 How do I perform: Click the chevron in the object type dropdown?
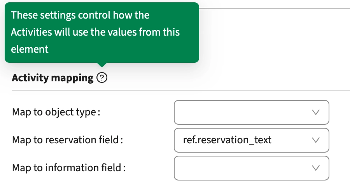tap(316, 112)
